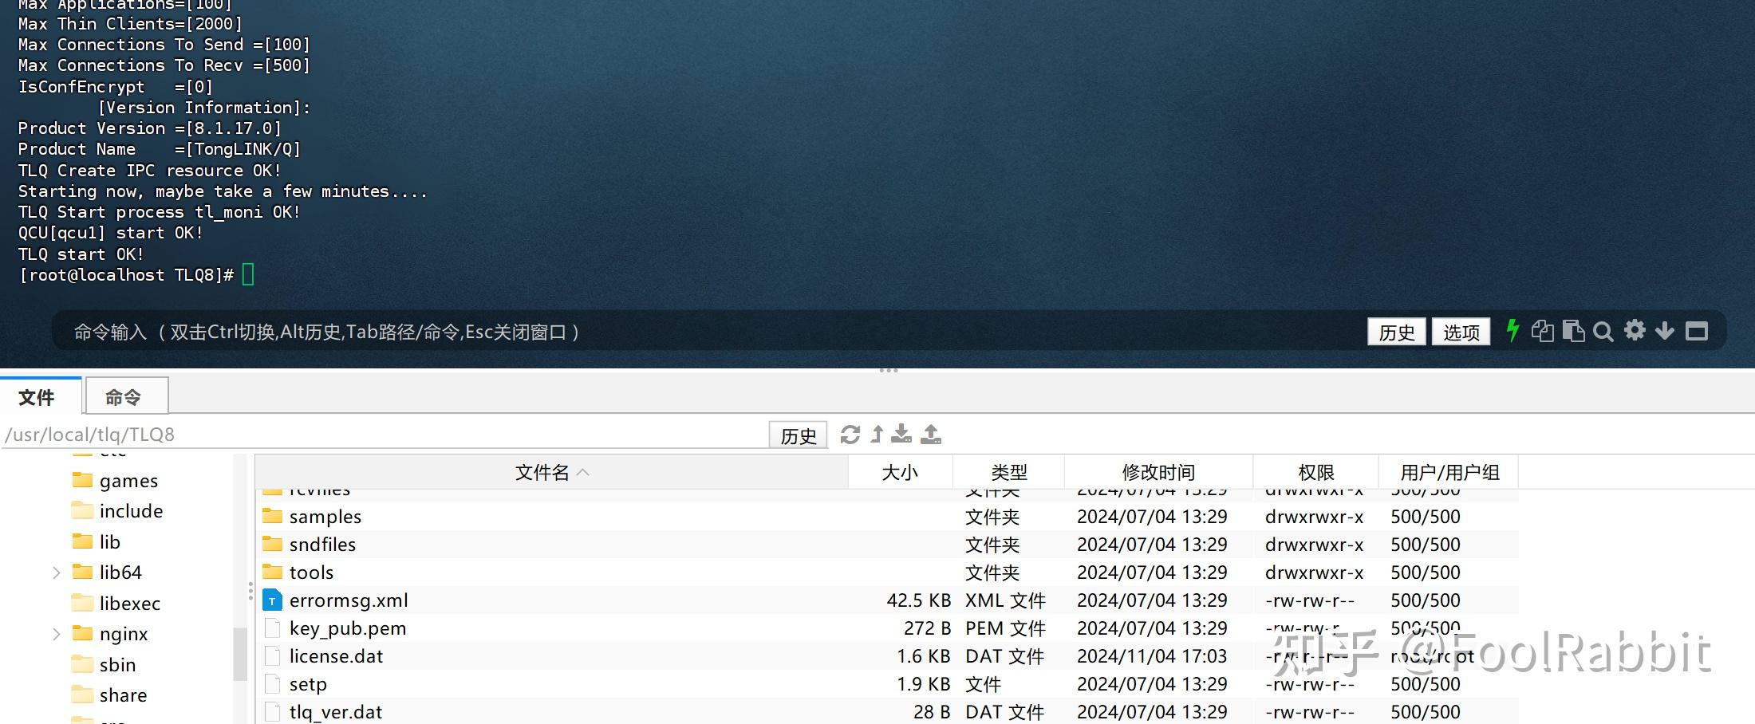This screenshot has height=724, width=1755.
Task: Open a new window with the square icon
Action: pos(1696,331)
